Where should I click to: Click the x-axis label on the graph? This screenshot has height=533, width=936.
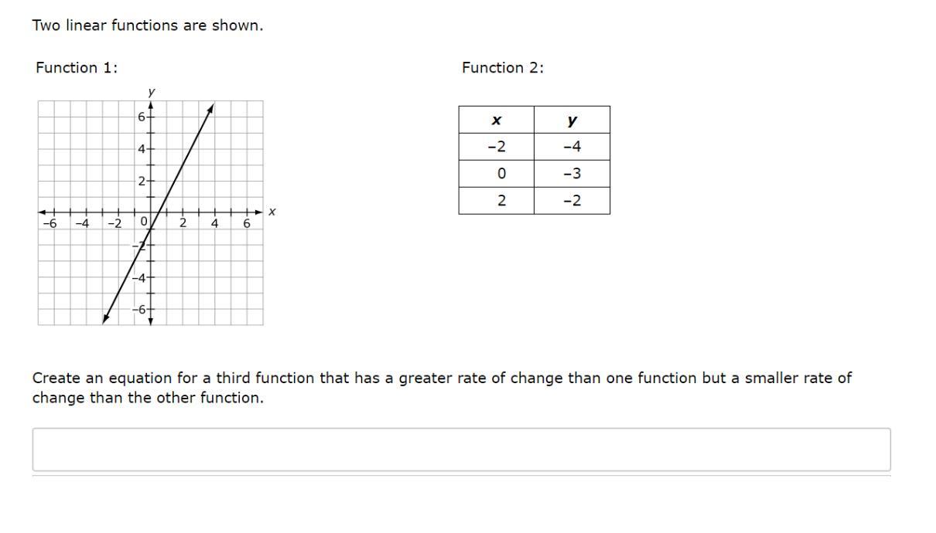point(272,212)
